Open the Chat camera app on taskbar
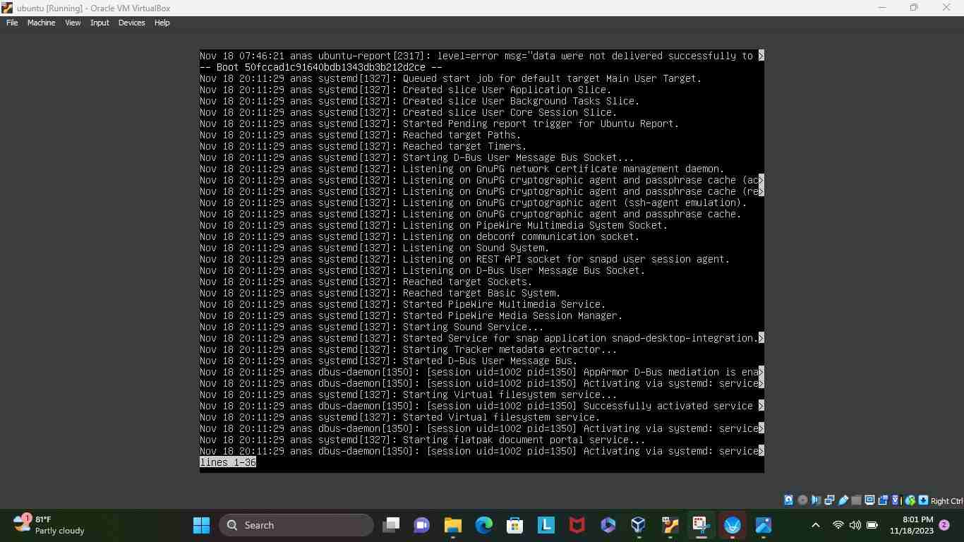 tap(422, 525)
